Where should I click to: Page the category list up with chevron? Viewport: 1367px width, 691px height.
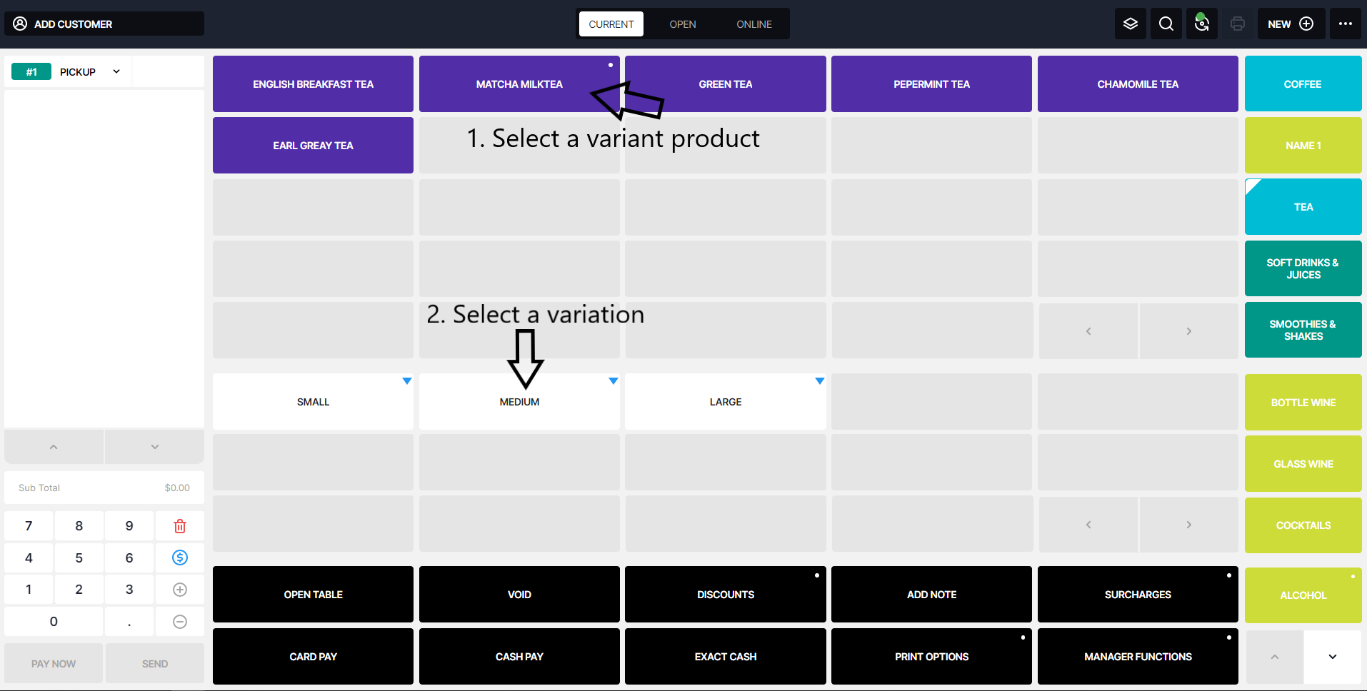(x=1274, y=657)
